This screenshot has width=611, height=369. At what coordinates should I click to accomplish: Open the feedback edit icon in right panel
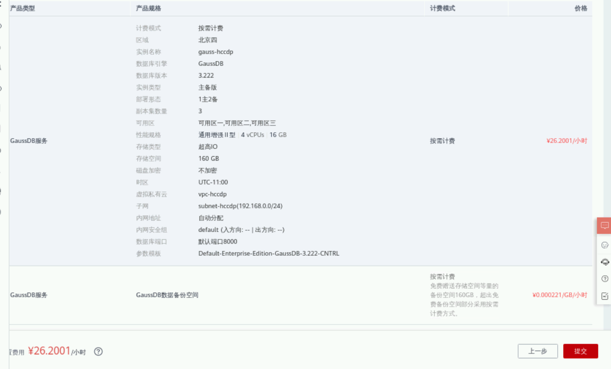point(605,296)
